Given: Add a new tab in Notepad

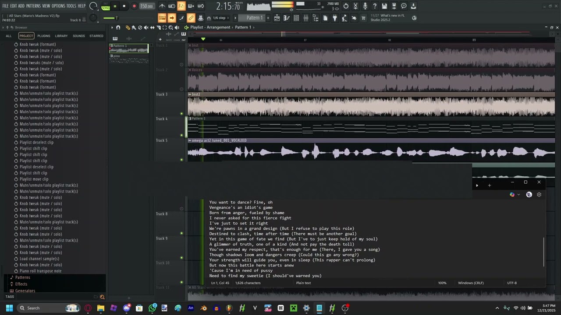Looking at the screenshot, I should [x=490, y=185].
